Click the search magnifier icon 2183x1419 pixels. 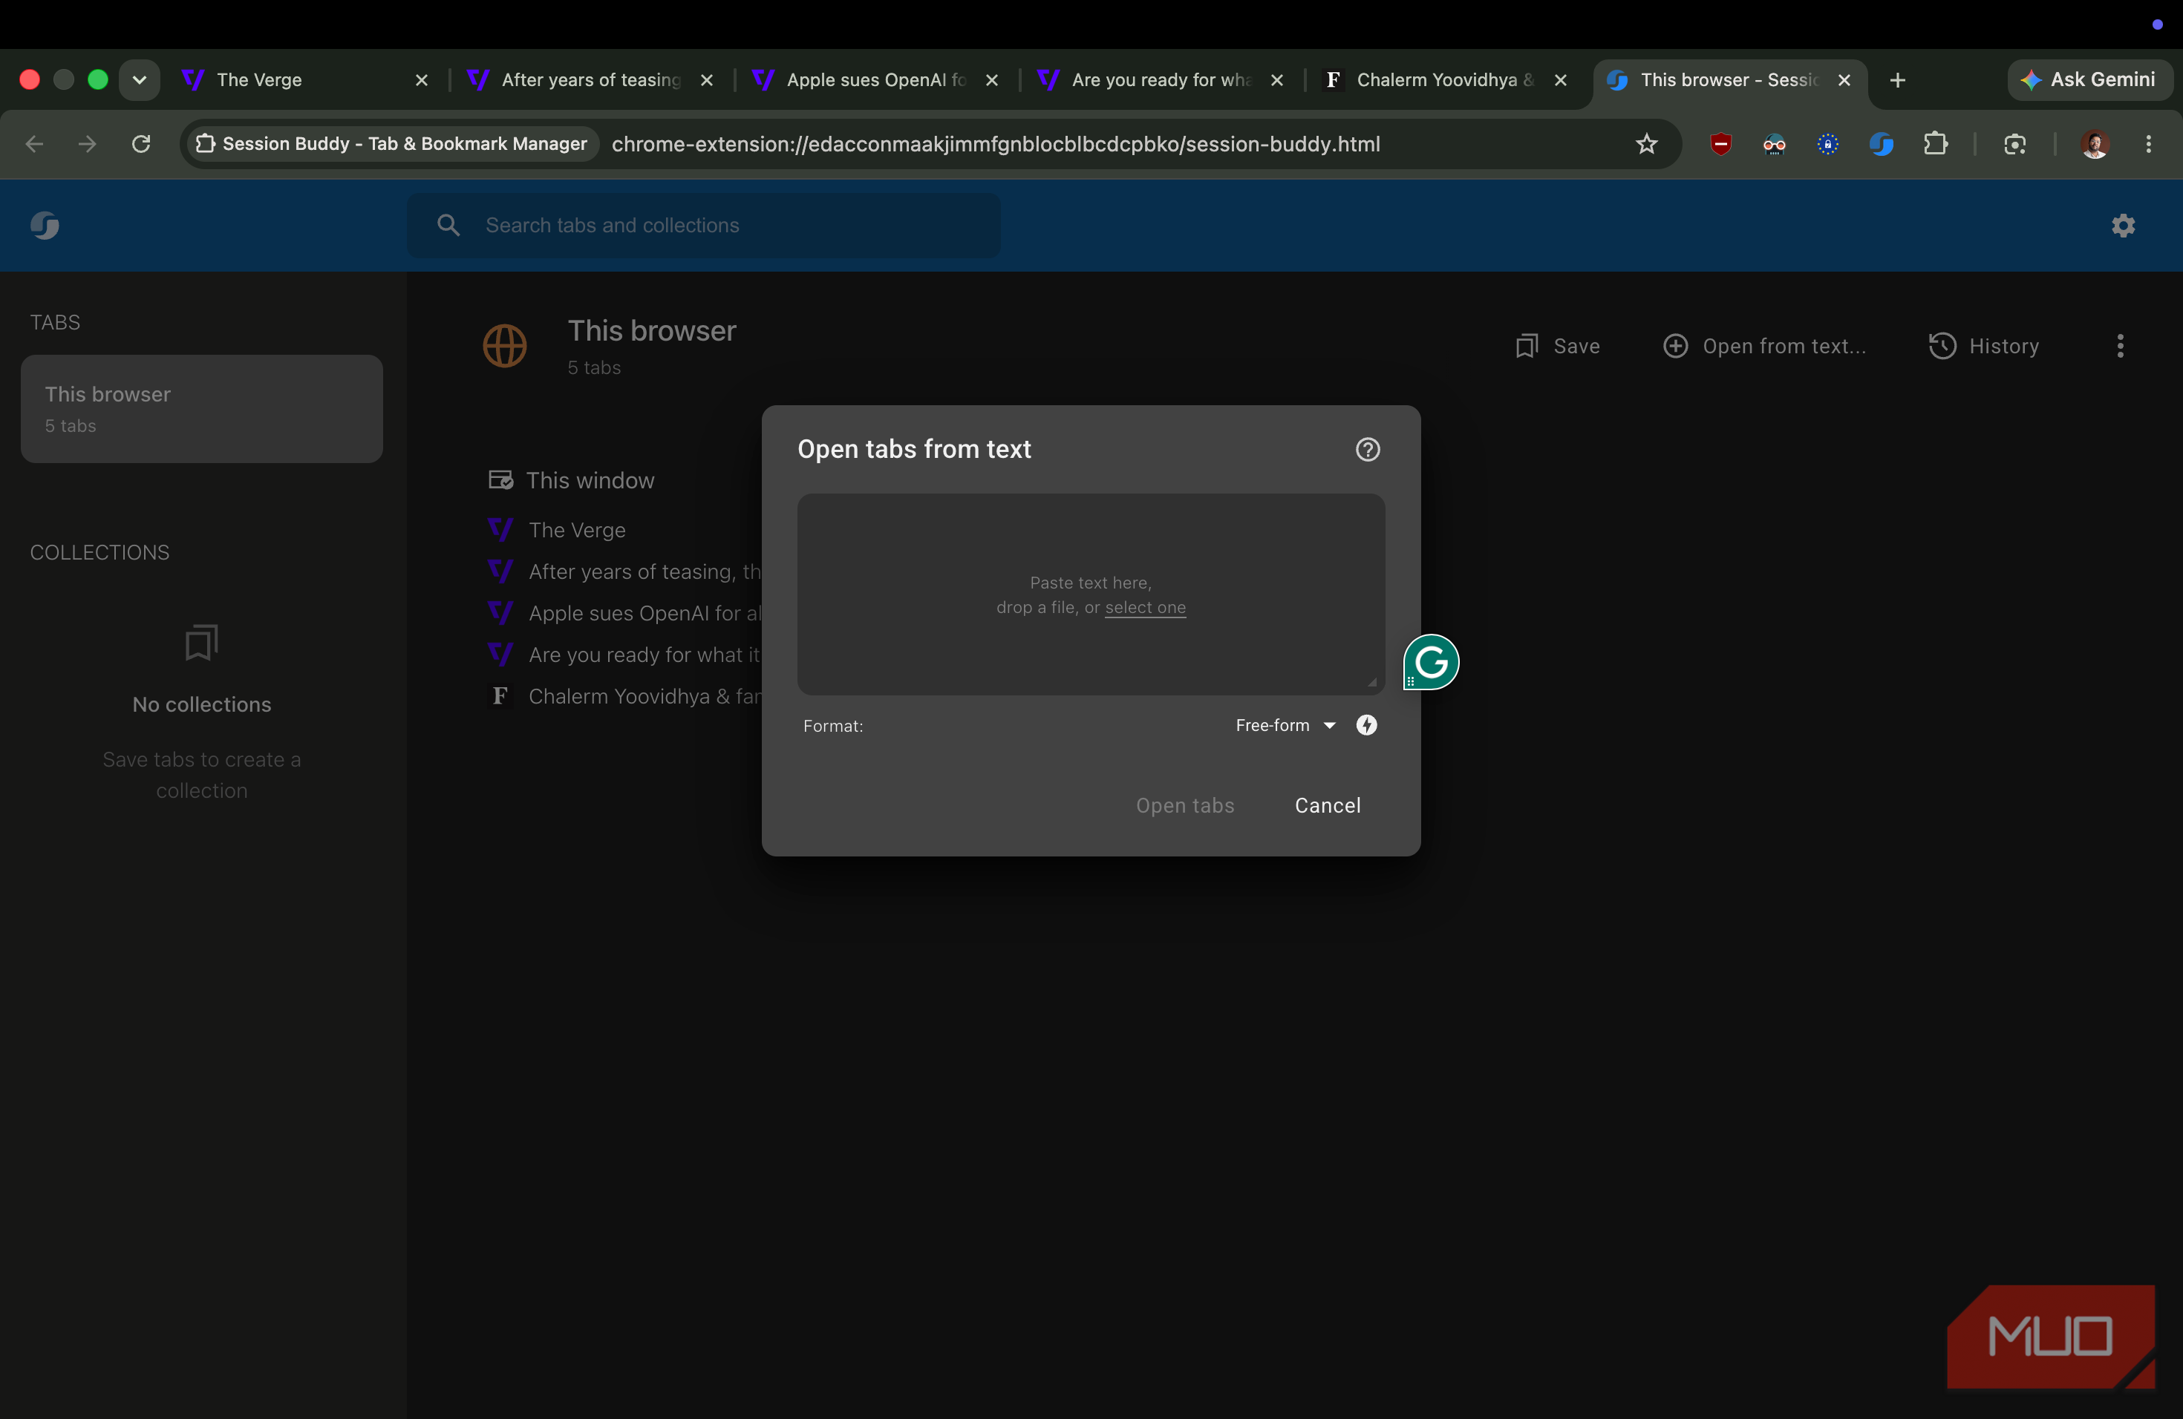click(x=448, y=226)
